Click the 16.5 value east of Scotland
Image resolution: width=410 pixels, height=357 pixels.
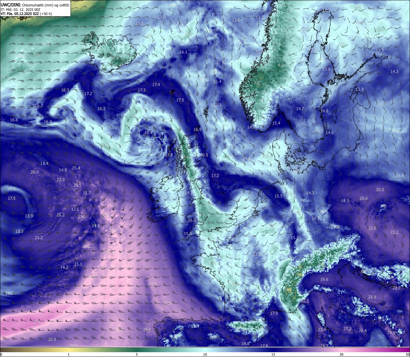(204, 155)
